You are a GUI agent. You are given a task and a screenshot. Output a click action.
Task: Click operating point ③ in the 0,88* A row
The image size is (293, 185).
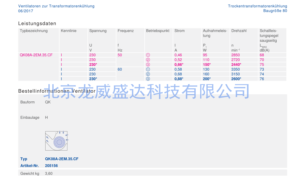(x=148, y=79)
